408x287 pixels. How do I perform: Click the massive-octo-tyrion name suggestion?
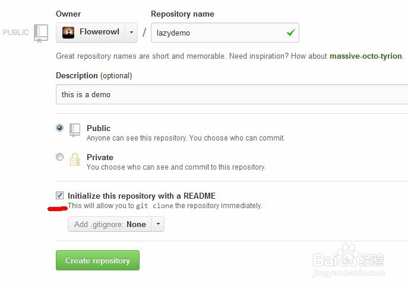pyautogui.click(x=366, y=56)
